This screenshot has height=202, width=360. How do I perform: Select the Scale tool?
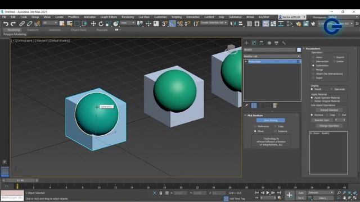point(109,24)
